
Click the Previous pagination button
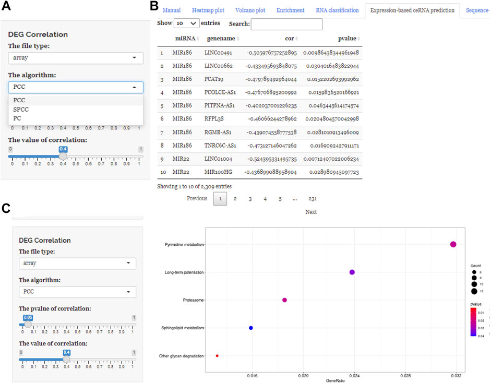coord(197,199)
